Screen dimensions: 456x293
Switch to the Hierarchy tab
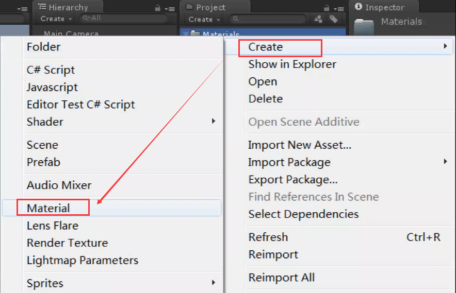[68, 7]
